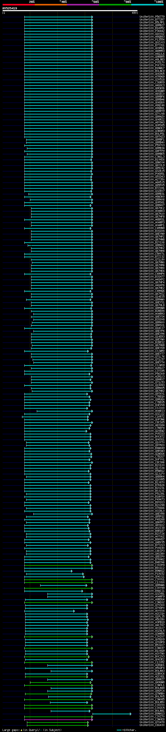Open hit UniRef100_B0LN41

pos(152,711)
